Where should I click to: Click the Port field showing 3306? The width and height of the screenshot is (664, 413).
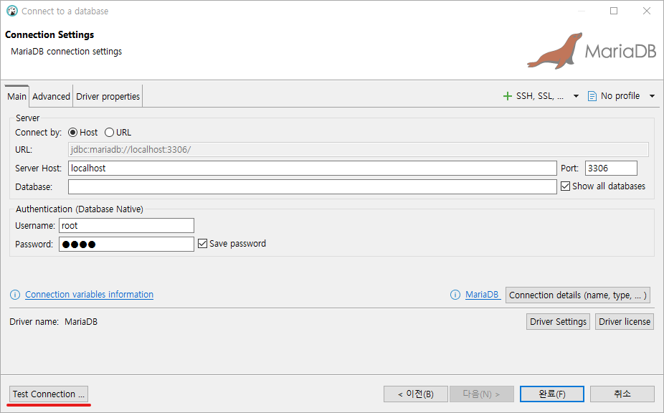pyautogui.click(x=611, y=168)
